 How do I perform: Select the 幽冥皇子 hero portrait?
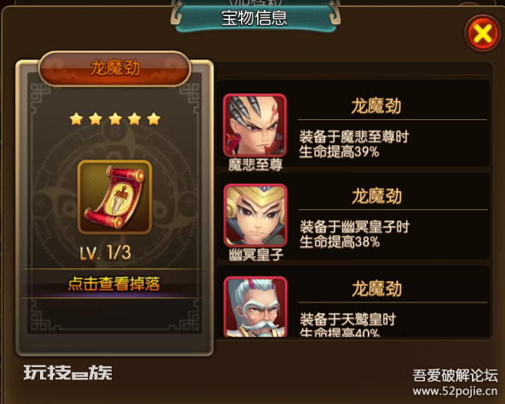(256, 215)
